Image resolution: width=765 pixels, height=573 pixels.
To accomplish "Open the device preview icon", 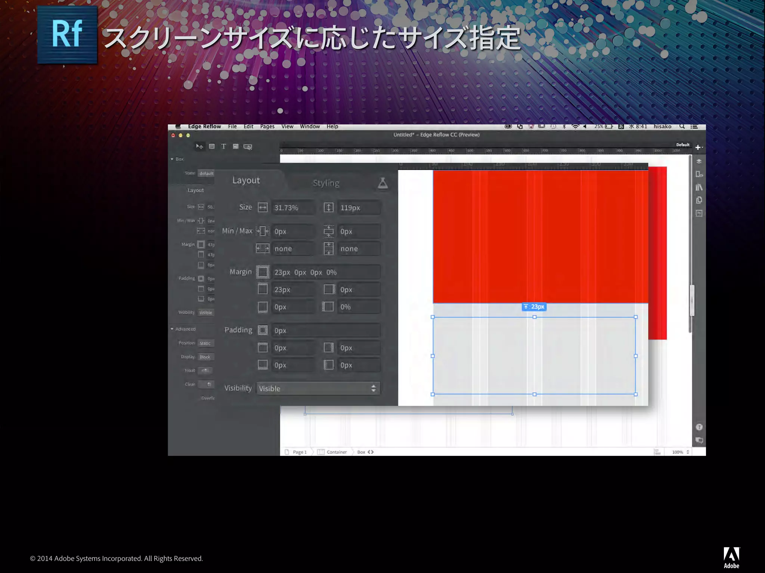I will pos(699,174).
